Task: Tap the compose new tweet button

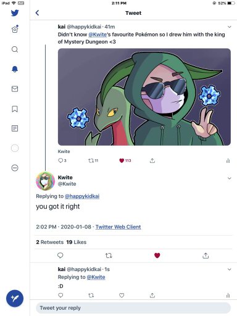Action: point(15,298)
